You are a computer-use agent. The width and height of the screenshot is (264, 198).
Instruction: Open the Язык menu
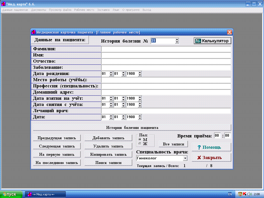(116, 10)
